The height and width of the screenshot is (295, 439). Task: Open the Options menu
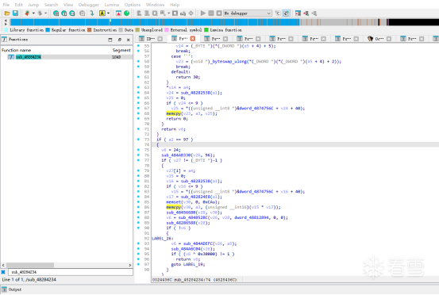(x=133, y=5)
